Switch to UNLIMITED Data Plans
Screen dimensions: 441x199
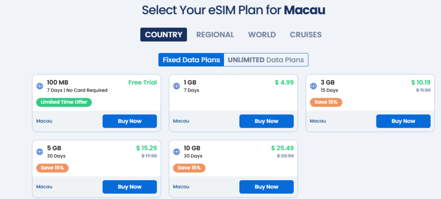pos(266,60)
